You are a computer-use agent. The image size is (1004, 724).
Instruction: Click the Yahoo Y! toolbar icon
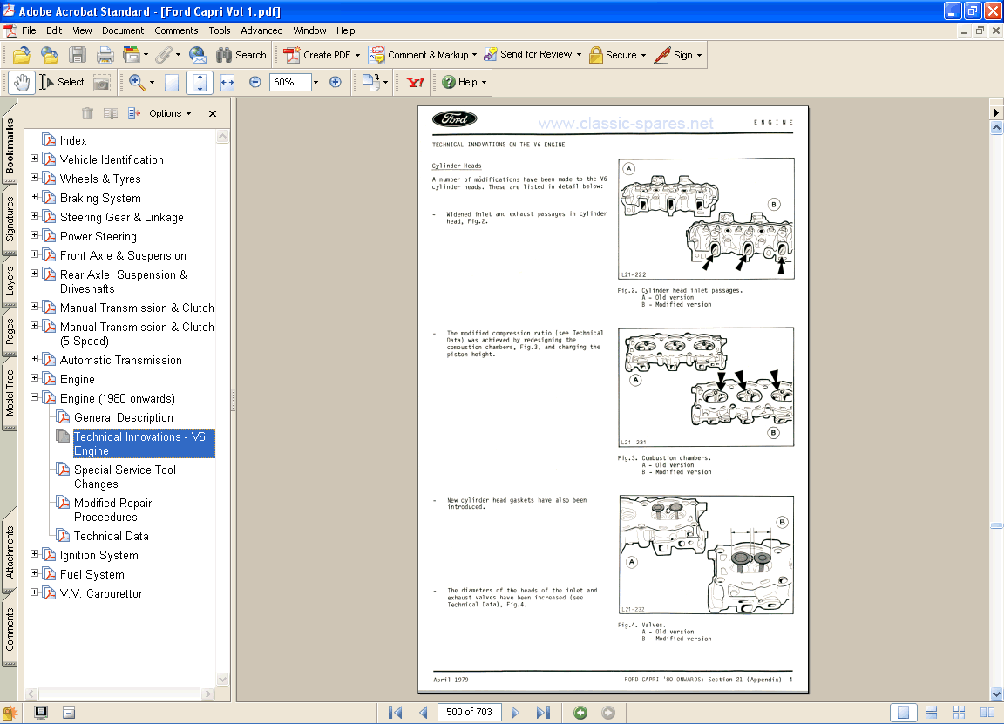(416, 82)
